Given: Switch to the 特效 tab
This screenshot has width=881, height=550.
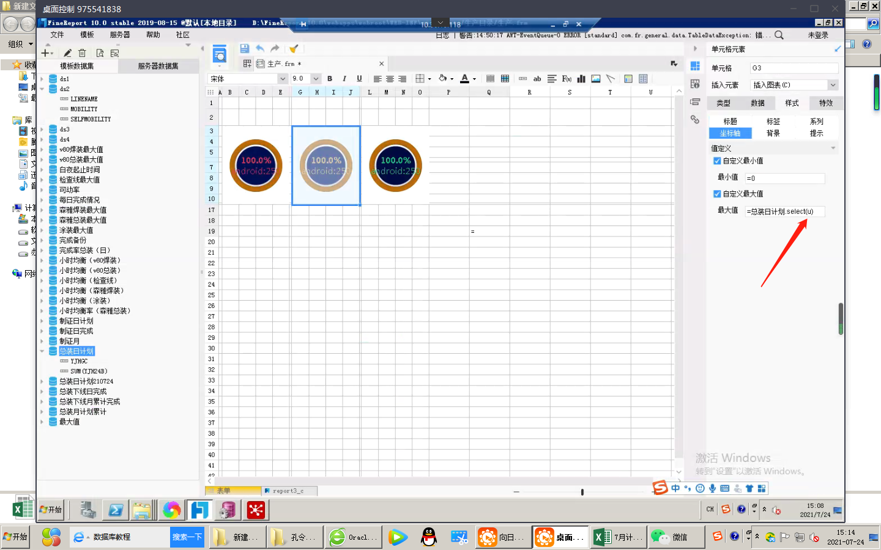Looking at the screenshot, I should (826, 103).
